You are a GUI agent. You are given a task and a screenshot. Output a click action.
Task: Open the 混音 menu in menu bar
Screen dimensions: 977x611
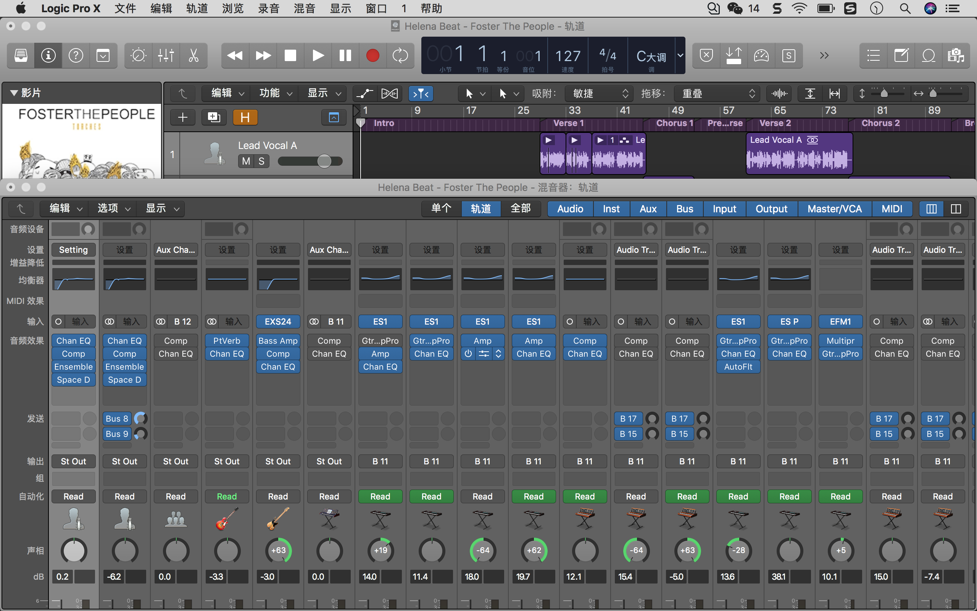[x=304, y=8]
